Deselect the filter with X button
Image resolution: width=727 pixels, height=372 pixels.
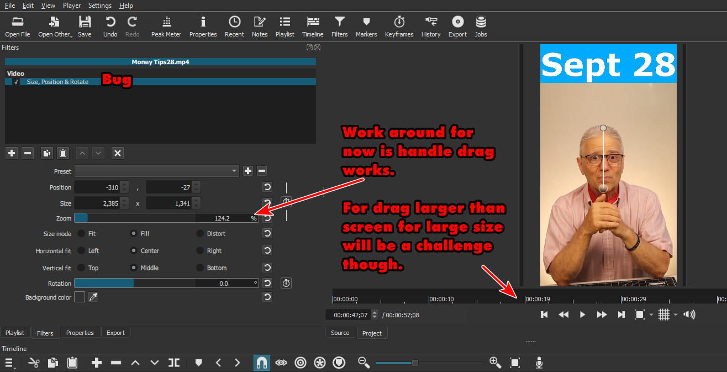click(x=117, y=153)
